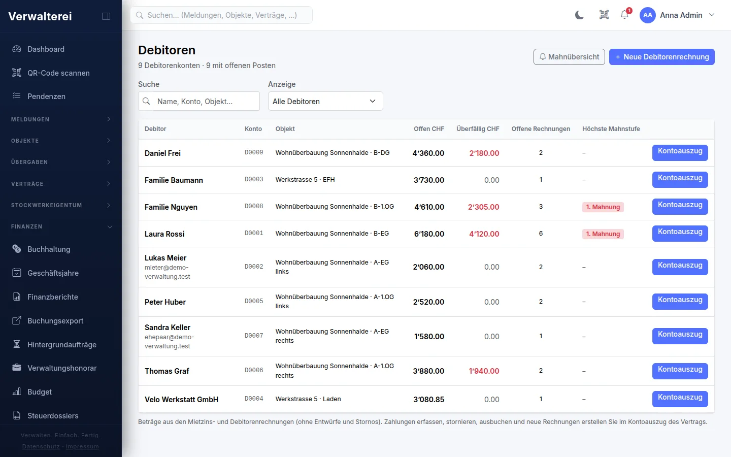
Task: Follow the Datenschutz link
Action: coord(41,447)
